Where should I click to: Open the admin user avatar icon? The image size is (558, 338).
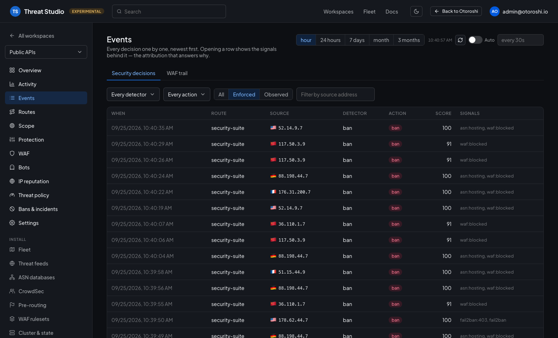pos(495,11)
